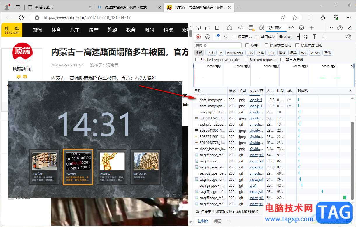Open the 慢速 3G throttling dropdown
The width and height of the screenshot is (356, 227).
pyautogui.click(x=289, y=37)
